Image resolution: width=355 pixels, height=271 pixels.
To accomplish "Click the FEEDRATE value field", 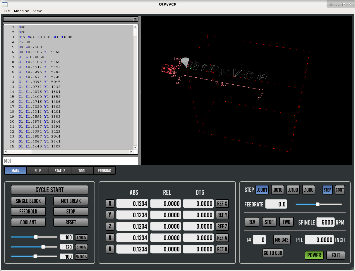I will pos(276,204).
